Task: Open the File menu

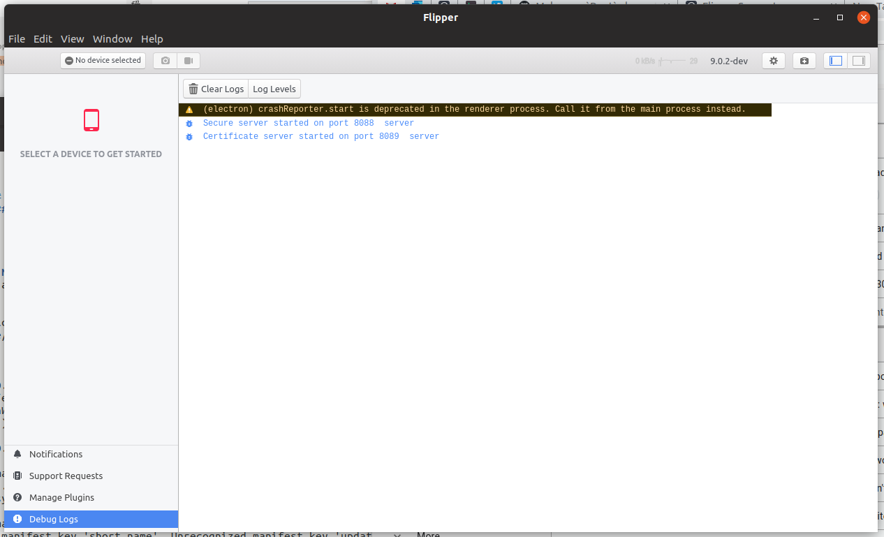Action: coord(17,39)
